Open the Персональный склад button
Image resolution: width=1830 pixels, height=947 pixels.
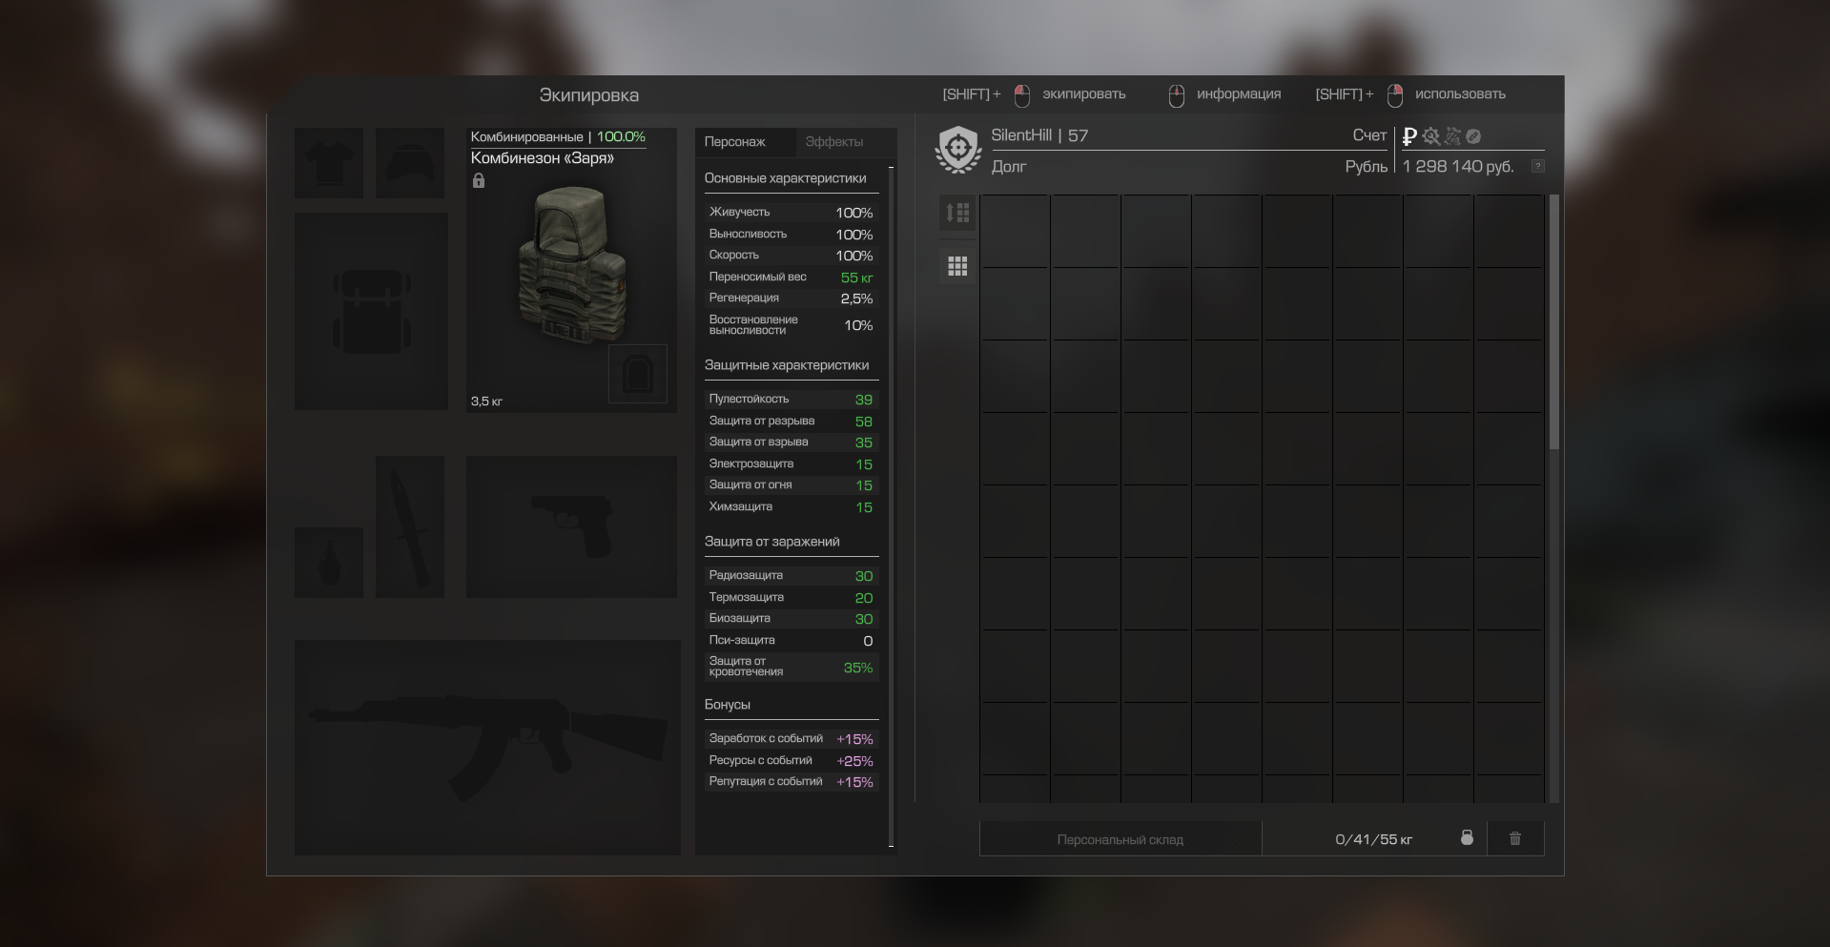click(x=1120, y=839)
